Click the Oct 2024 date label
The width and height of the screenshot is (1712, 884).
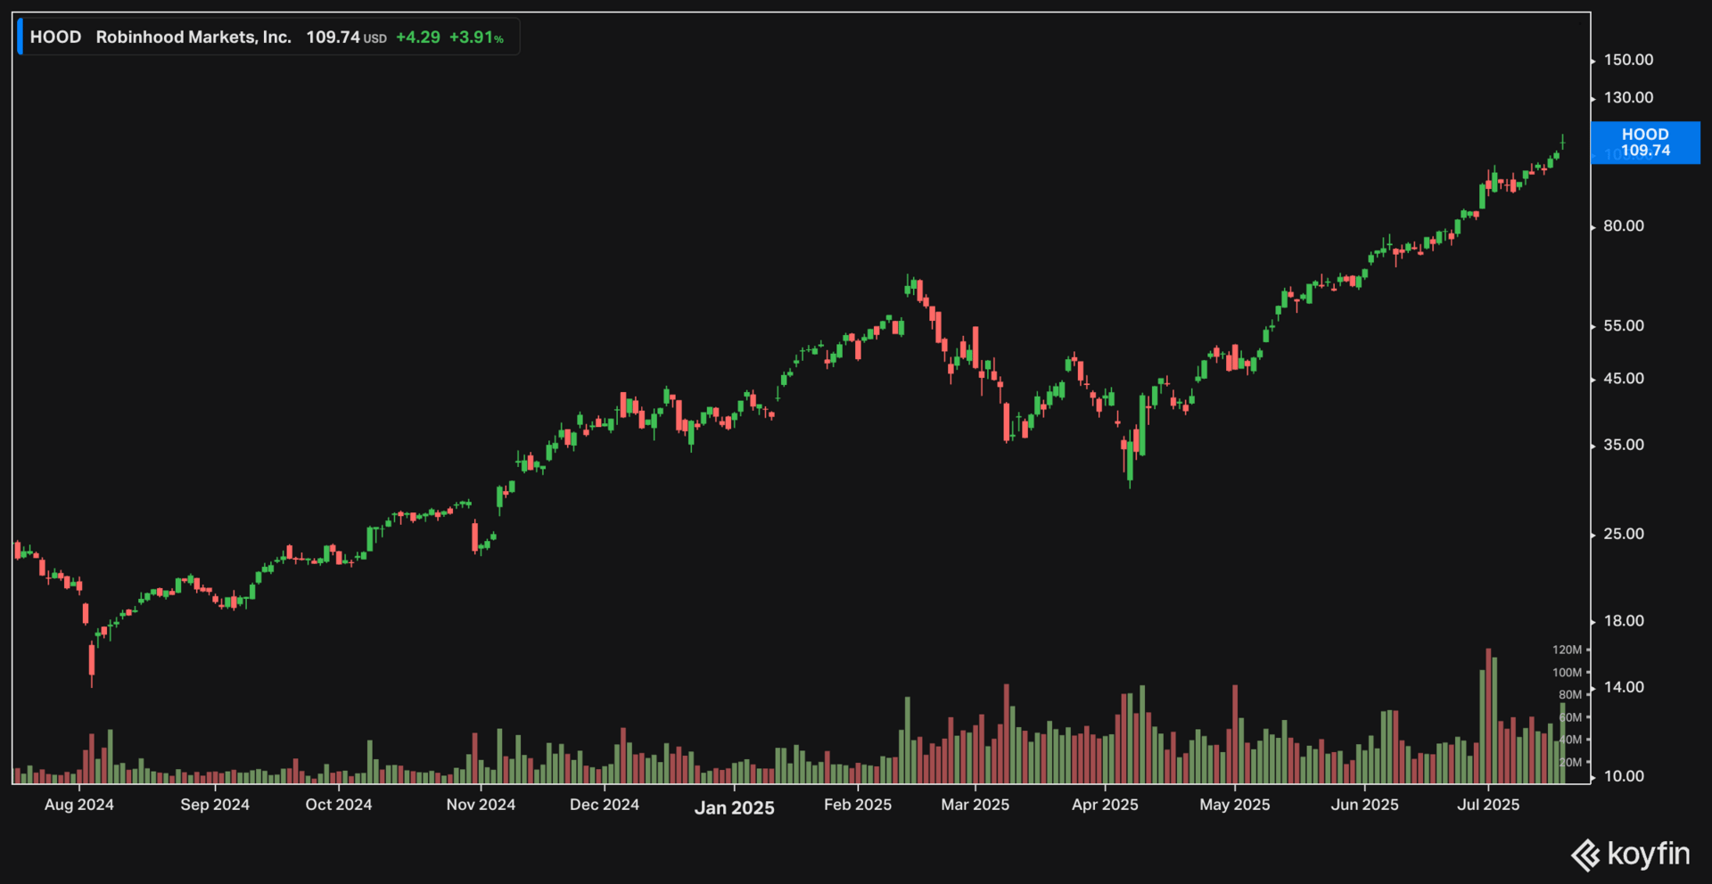pyautogui.click(x=339, y=805)
